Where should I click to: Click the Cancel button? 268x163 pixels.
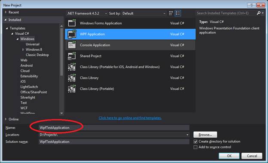click(252, 156)
